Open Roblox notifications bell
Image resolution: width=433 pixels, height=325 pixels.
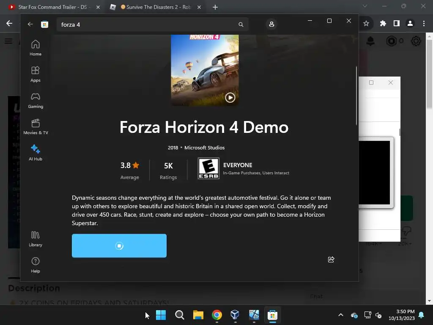coord(370,41)
